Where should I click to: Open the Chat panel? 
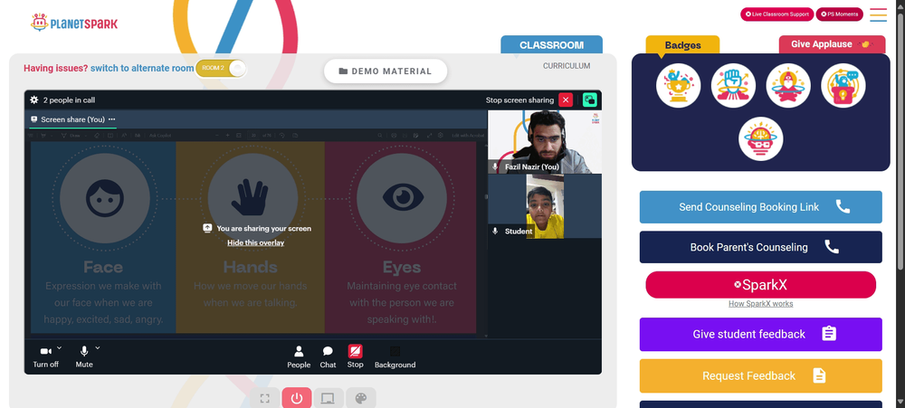(328, 357)
